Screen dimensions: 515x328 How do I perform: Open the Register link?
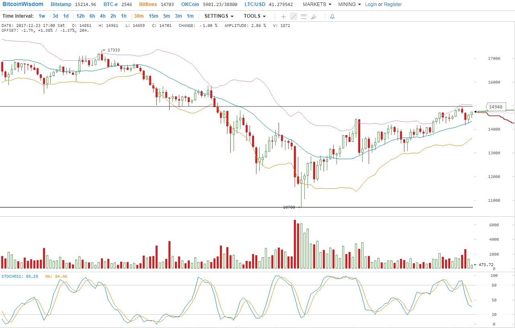pos(393,4)
